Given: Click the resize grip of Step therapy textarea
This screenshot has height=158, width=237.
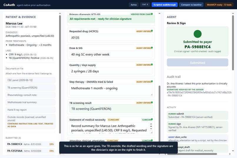Looking at the screenshot, I should (151, 94).
